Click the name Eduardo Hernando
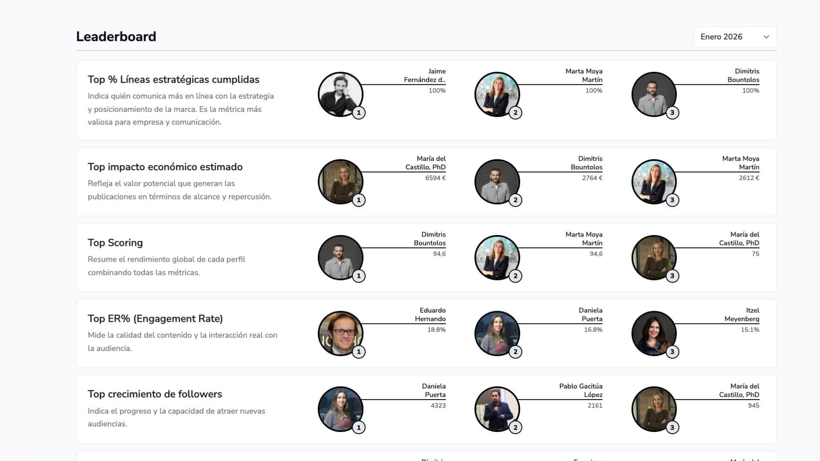The height and width of the screenshot is (461, 820). [430, 315]
